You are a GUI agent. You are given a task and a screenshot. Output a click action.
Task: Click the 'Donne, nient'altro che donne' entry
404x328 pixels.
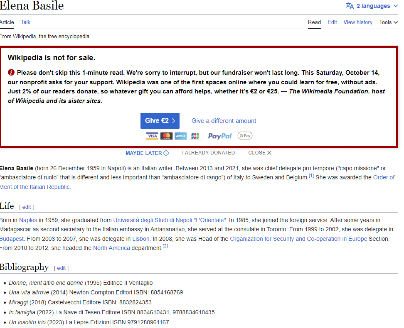[x=81, y=283]
